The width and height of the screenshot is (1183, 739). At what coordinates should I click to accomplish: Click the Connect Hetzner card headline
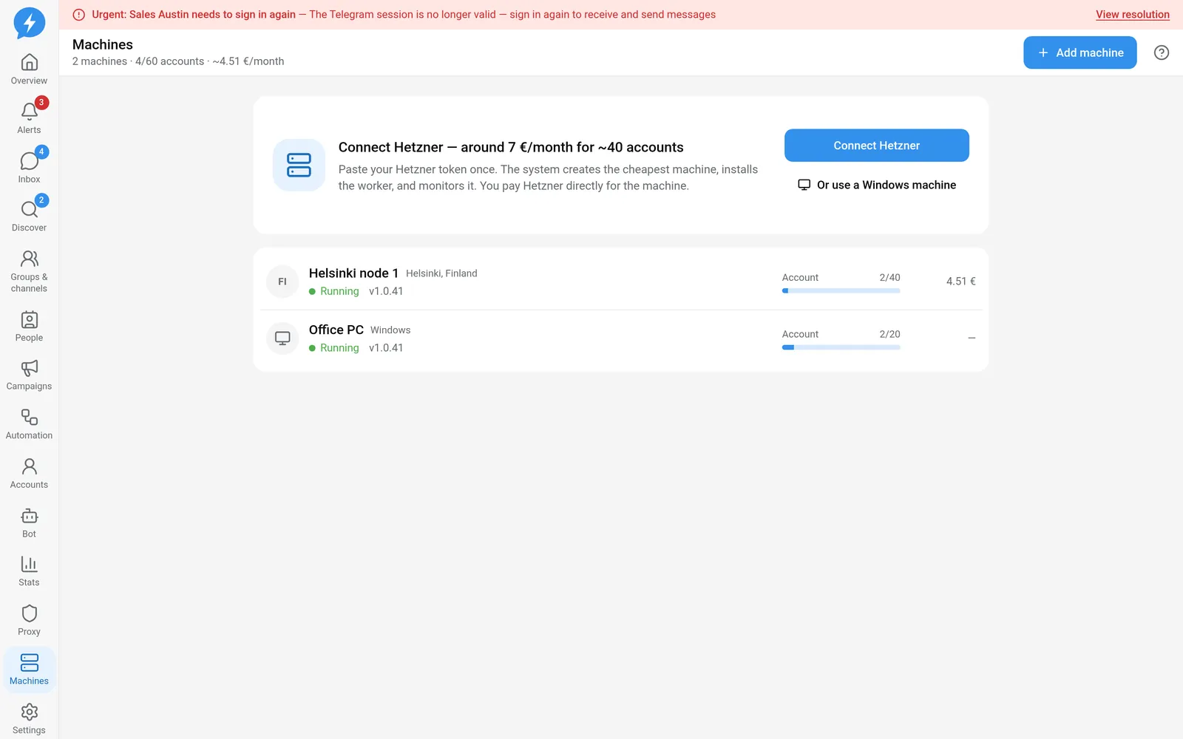(511, 147)
